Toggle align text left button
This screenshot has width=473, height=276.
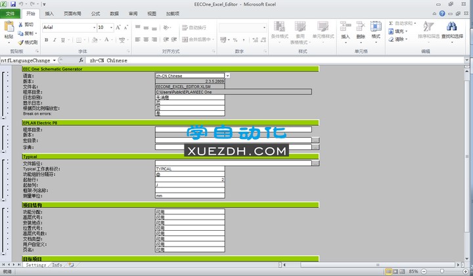(138, 39)
